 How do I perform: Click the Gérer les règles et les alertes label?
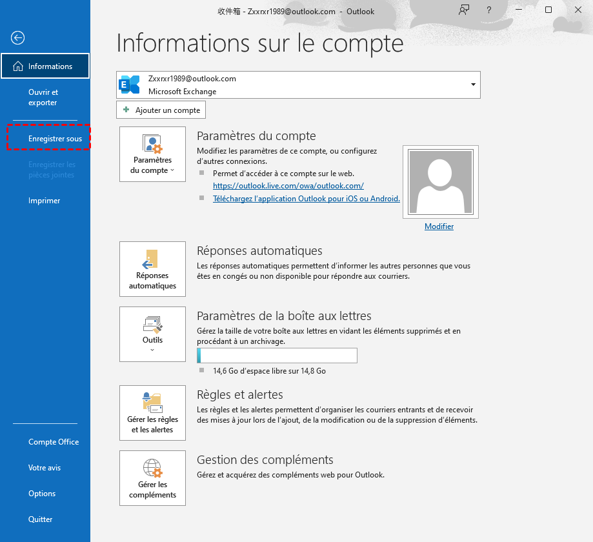[152, 425]
